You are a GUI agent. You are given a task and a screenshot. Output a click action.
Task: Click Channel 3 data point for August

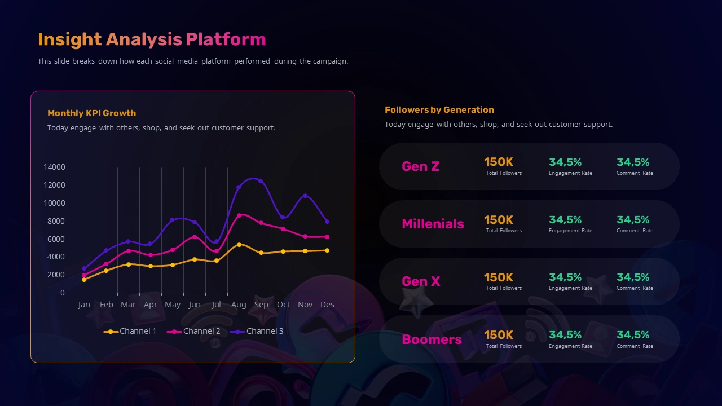coord(239,187)
